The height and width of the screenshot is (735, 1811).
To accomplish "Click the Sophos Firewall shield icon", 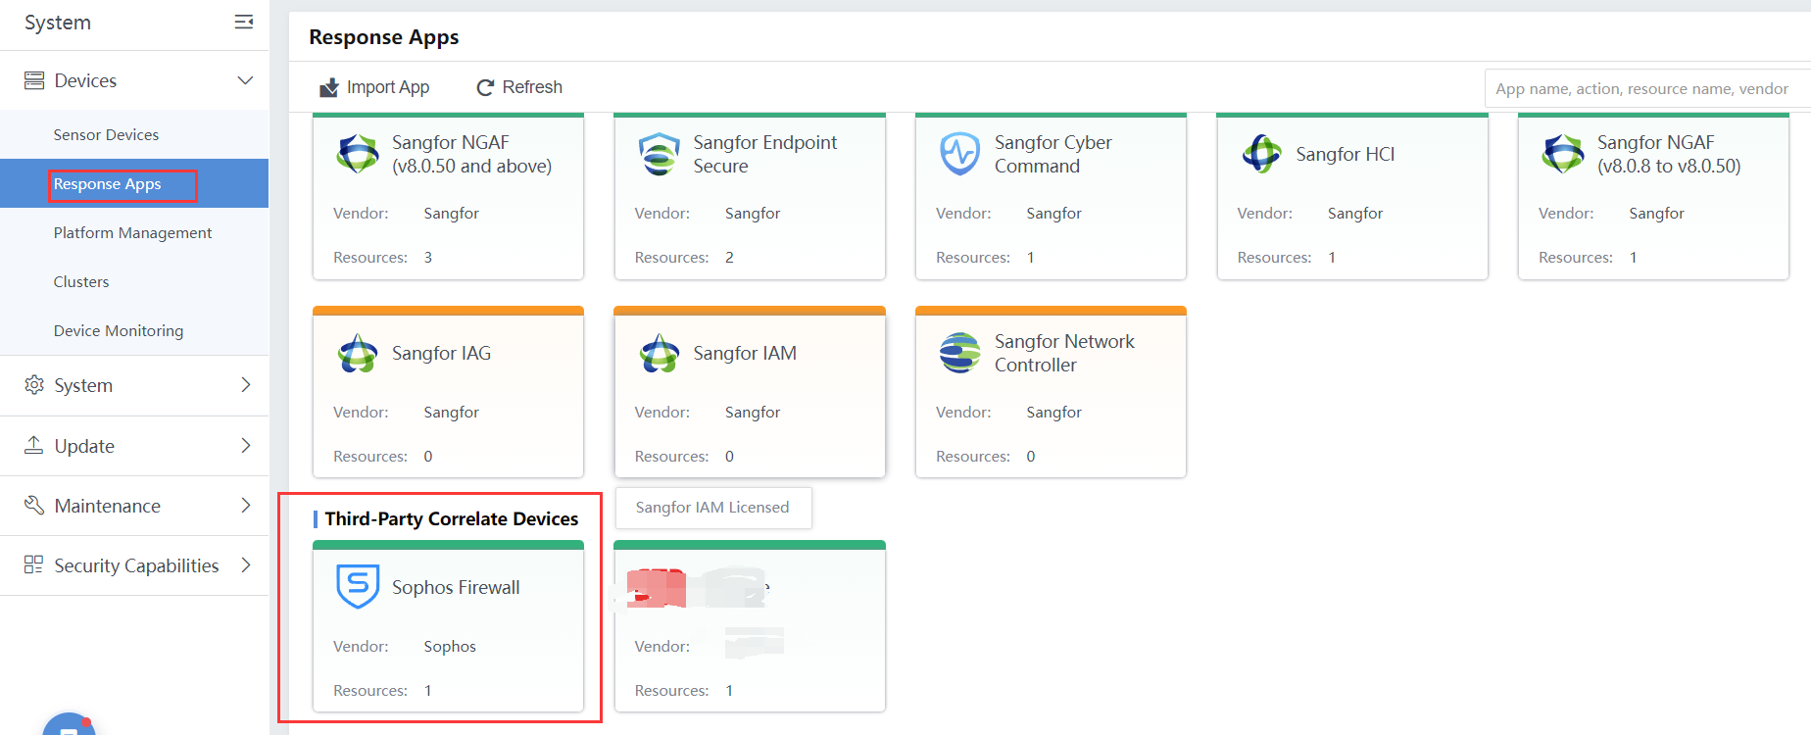I will tap(358, 586).
